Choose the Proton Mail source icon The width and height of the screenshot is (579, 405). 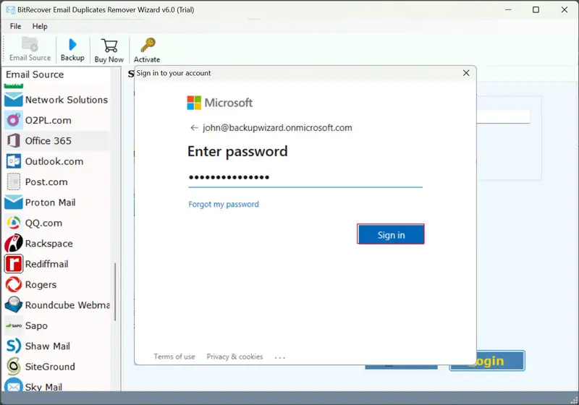(14, 202)
